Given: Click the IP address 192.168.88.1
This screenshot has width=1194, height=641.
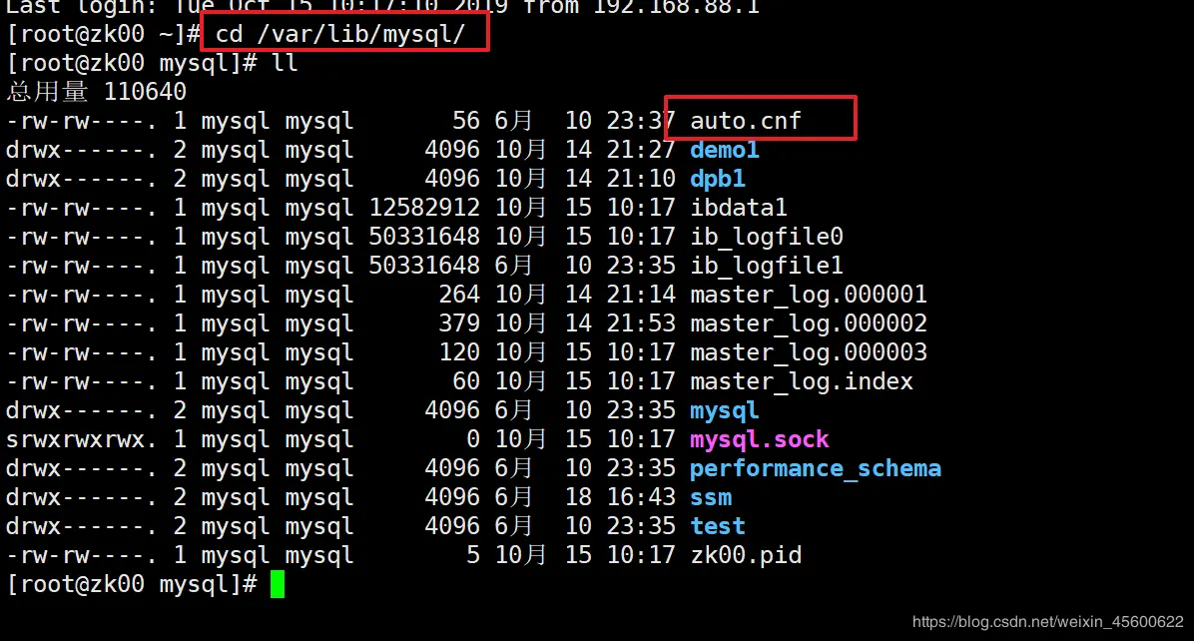Looking at the screenshot, I should (x=676, y=8).
